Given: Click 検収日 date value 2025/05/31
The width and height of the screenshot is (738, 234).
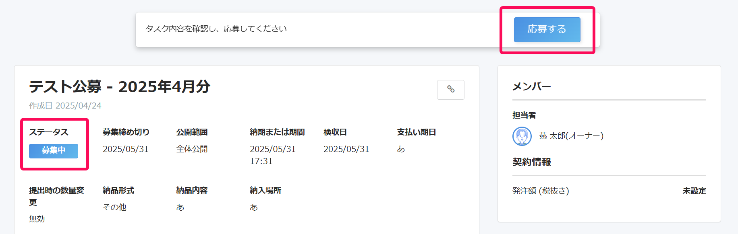Looking at the screenshot, I should [x=346, y=149].
